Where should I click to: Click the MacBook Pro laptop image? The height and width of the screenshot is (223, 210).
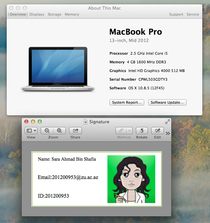(58, 69)
